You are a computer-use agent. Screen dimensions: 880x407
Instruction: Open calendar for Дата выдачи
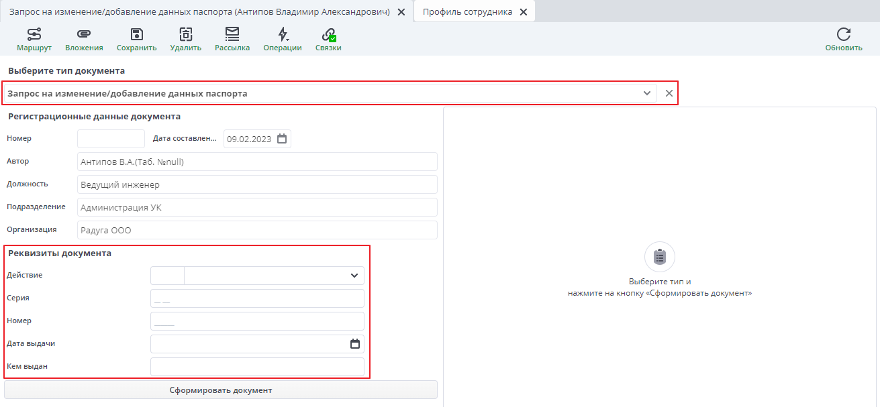[x=356, y=344]
